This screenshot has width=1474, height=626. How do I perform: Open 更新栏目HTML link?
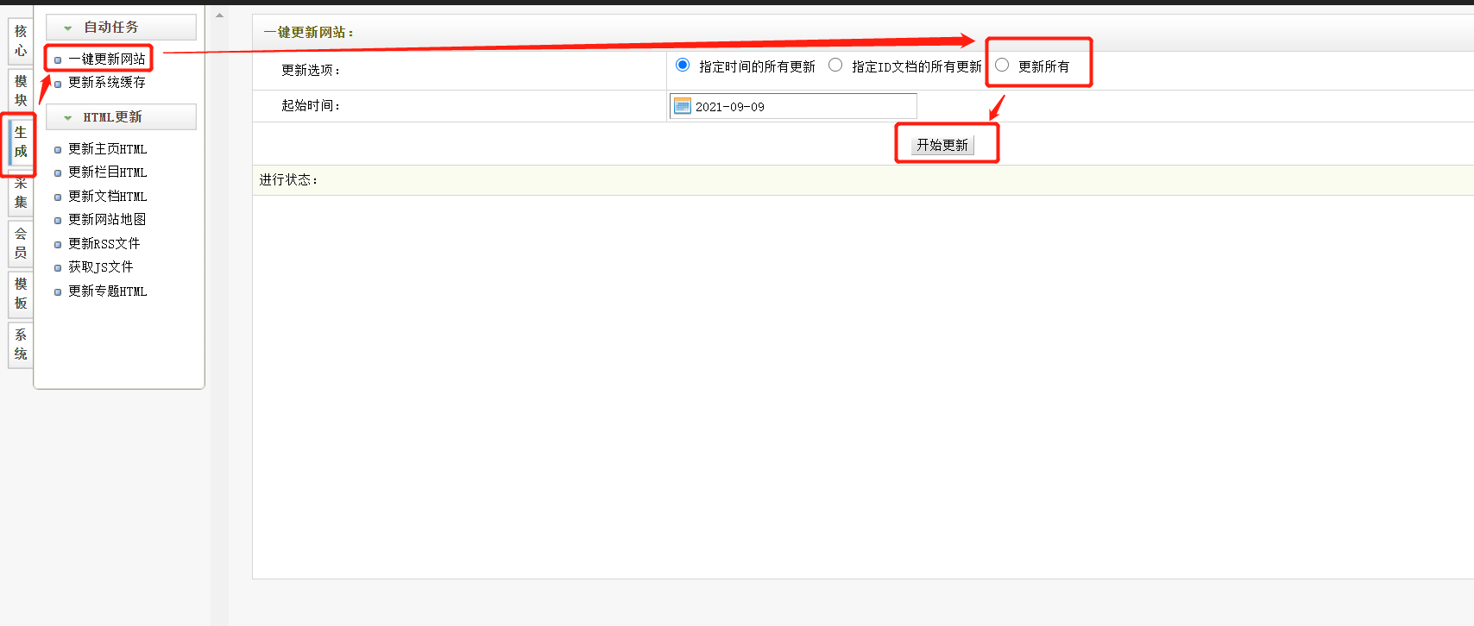[x=108, y=172]
